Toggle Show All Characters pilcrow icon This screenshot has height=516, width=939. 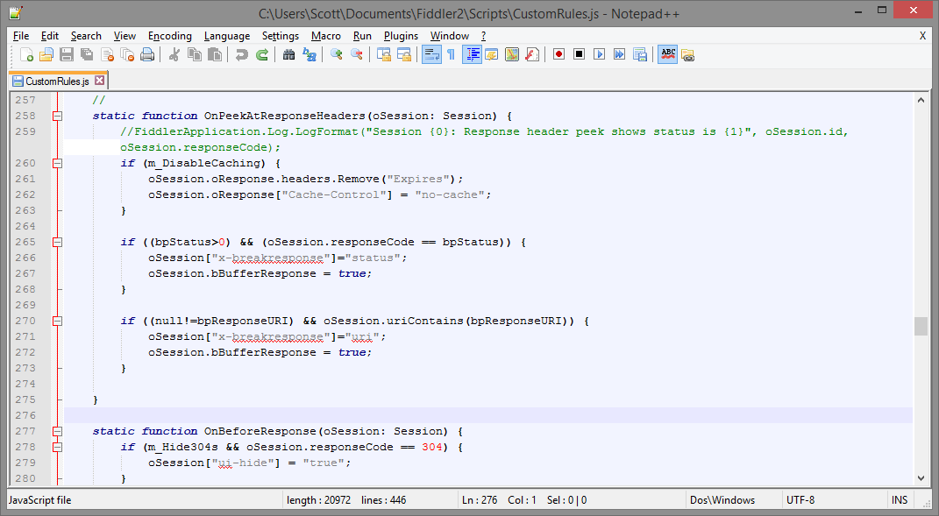point(451,55)
